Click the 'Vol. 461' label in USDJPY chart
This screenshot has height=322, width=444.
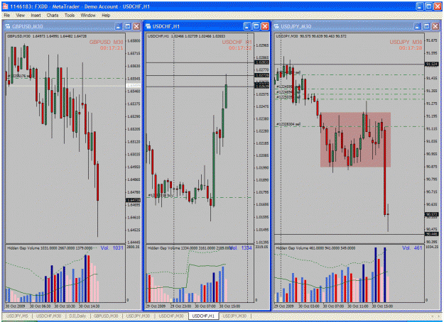click(412, 248)
